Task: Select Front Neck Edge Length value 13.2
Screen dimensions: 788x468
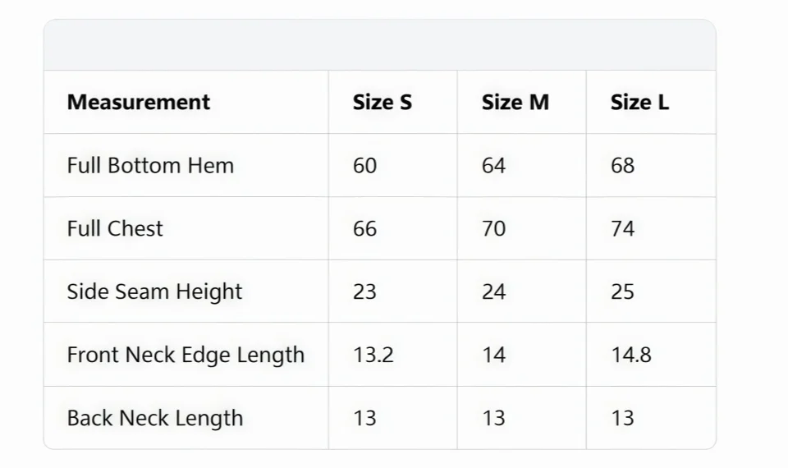Action: (373, 355)
